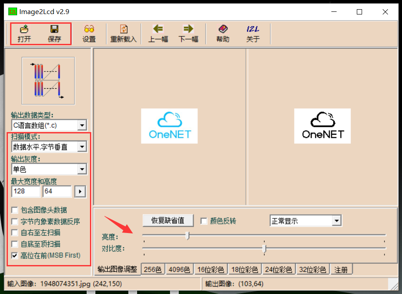Image resolution: width=402 pixels, height=294 pixels.
Task: Toggle the 颜色反转 color inversion checkbox
Action: [204, 220]
